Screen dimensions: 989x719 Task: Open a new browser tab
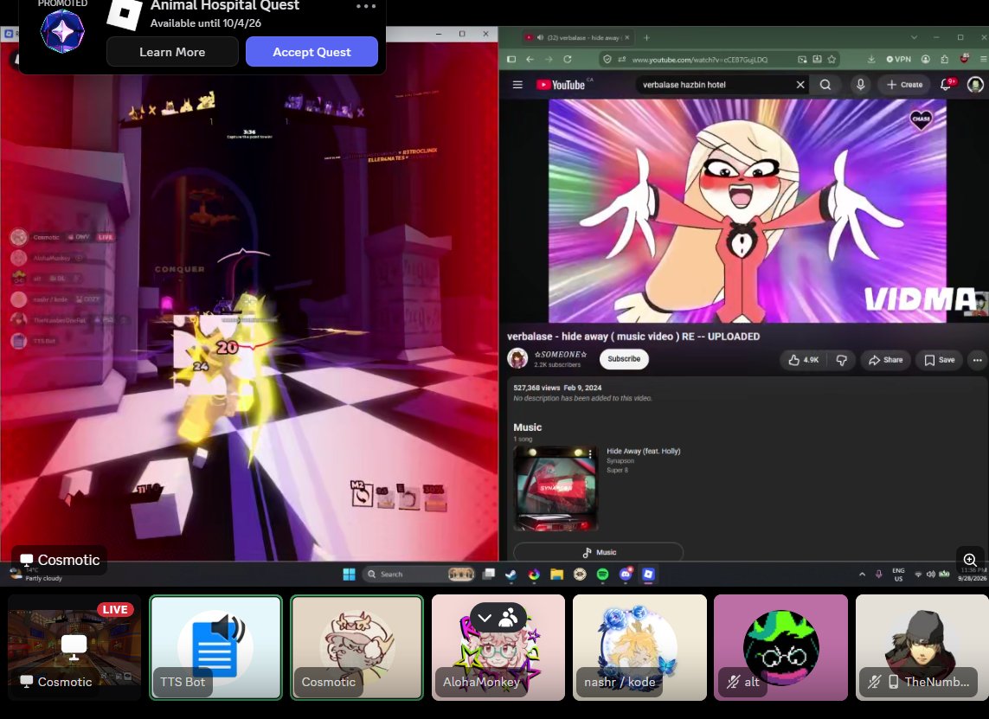pos(646,38)
